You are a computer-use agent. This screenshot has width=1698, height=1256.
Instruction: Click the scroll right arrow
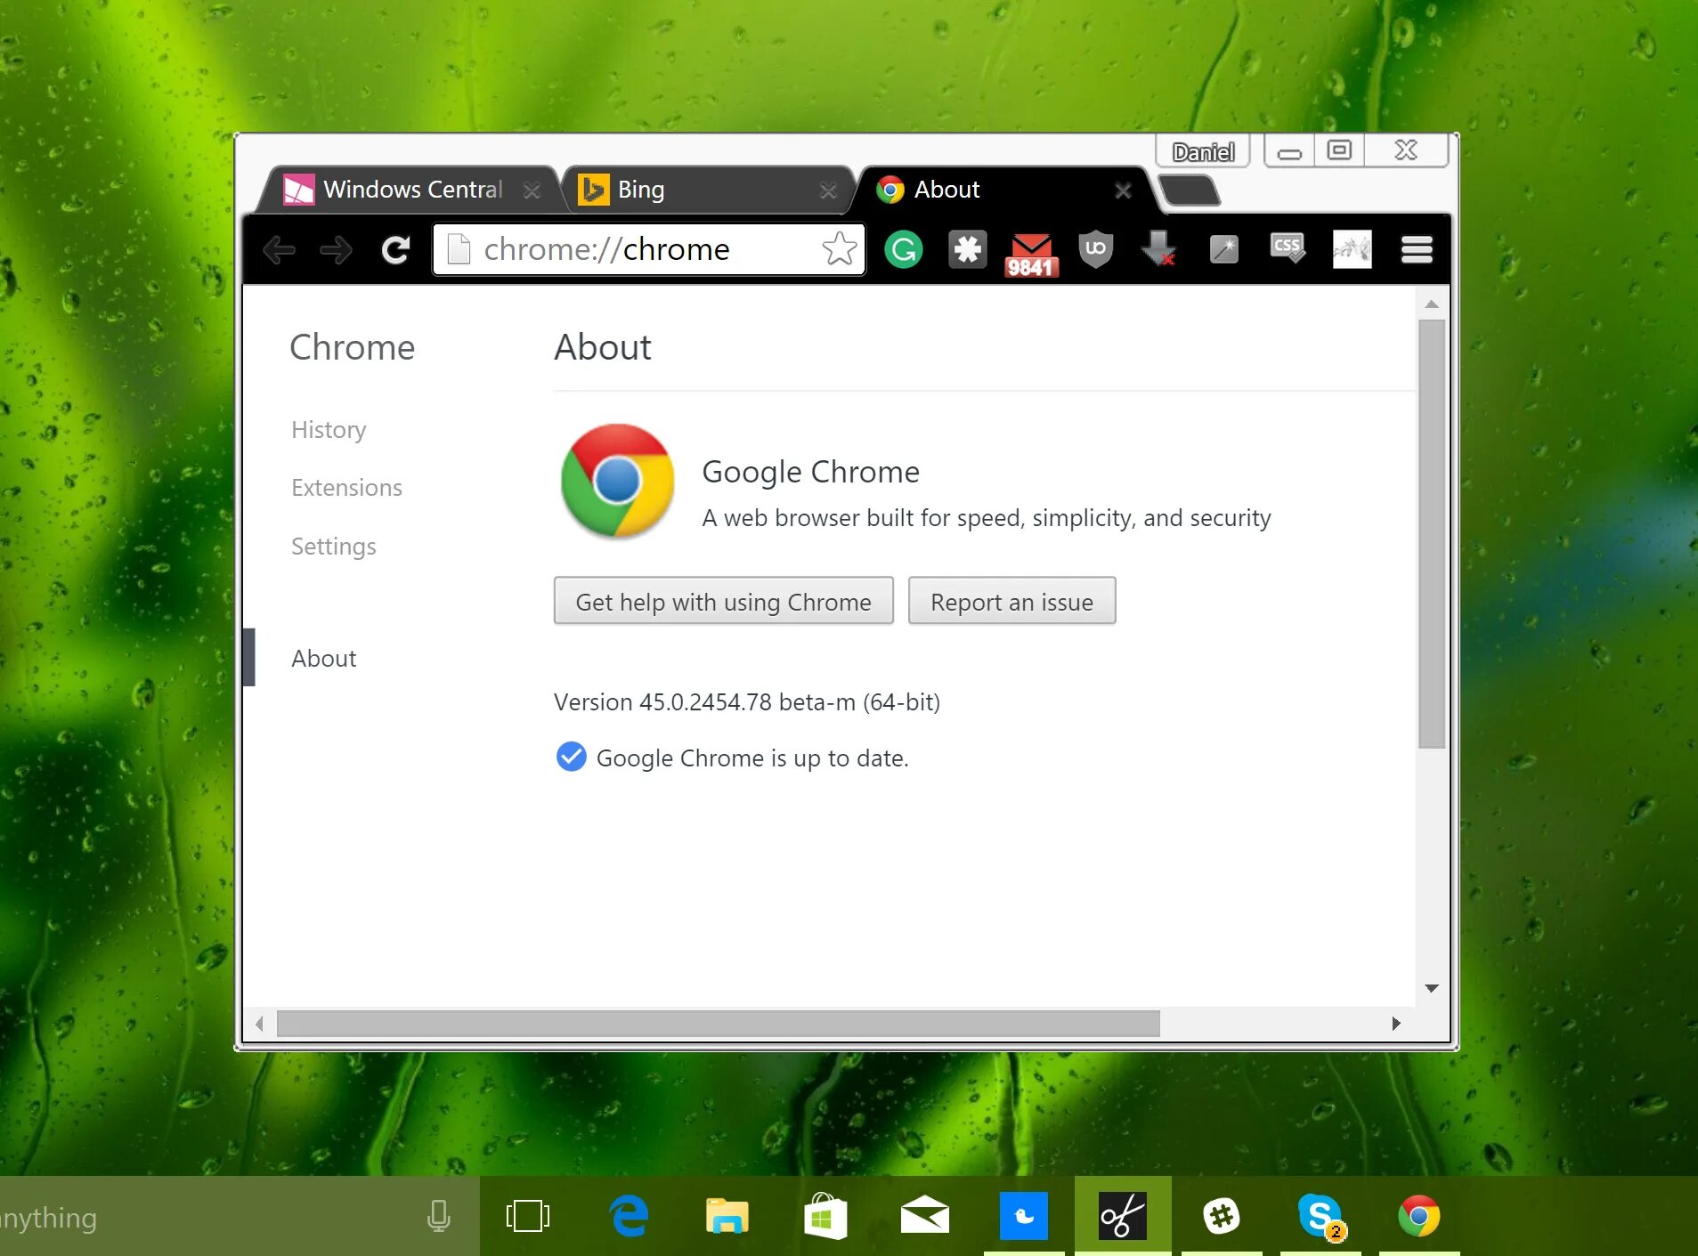tap(1396, 1024)
